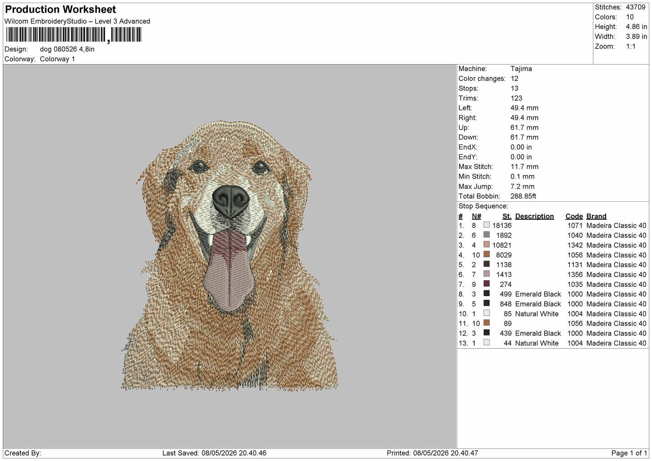Click the 'Colorway 1' value
The height and width of the screenshot is (461, 652).
(57, 59)
